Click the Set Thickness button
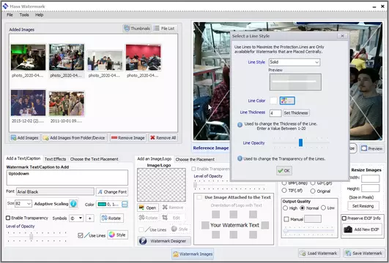The image size is (389, 263). [296, 113]
